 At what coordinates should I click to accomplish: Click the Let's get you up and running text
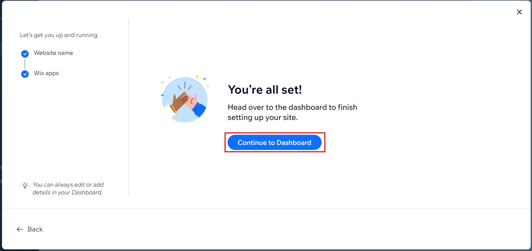(59, 35)
